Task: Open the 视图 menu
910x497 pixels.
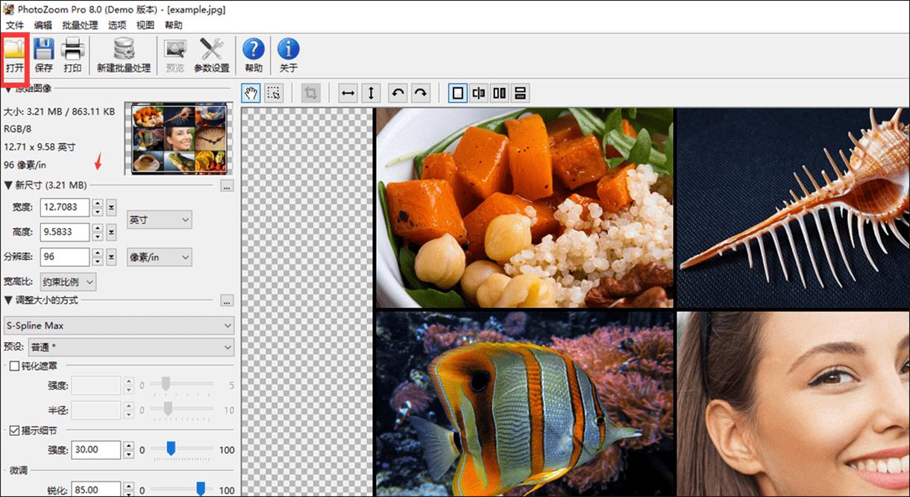Action: 145,25
